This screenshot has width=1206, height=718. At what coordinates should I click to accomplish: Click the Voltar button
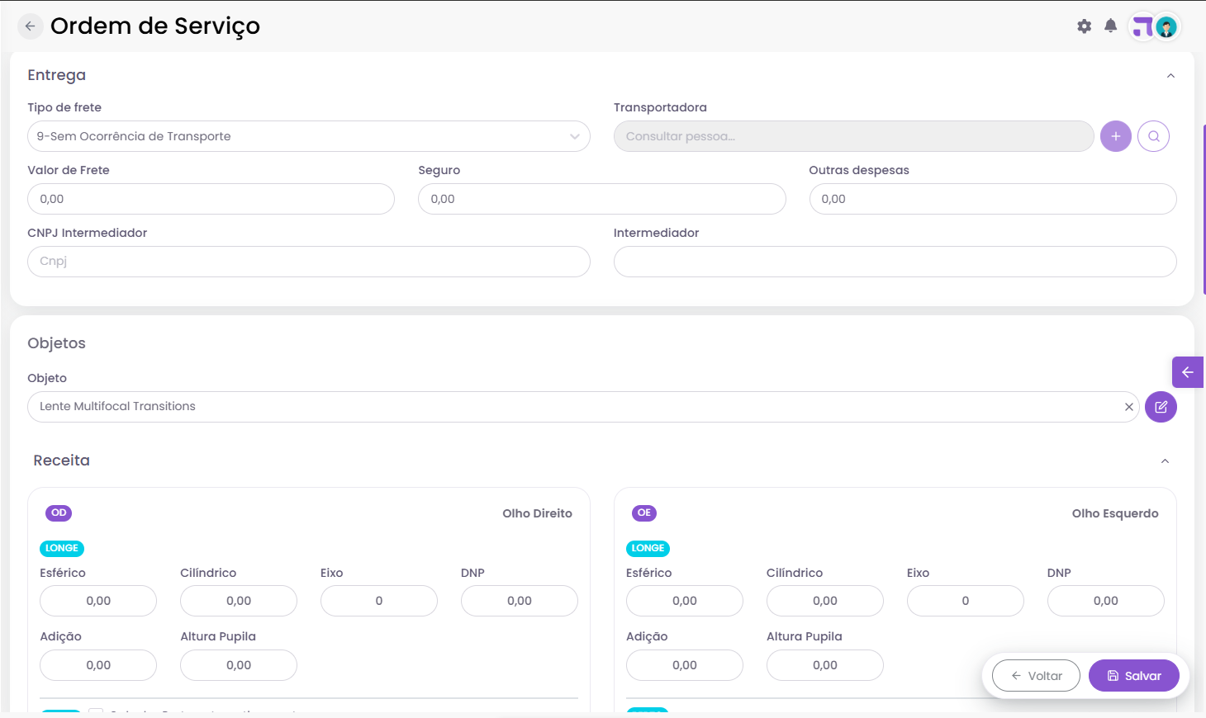point(1037,676)
